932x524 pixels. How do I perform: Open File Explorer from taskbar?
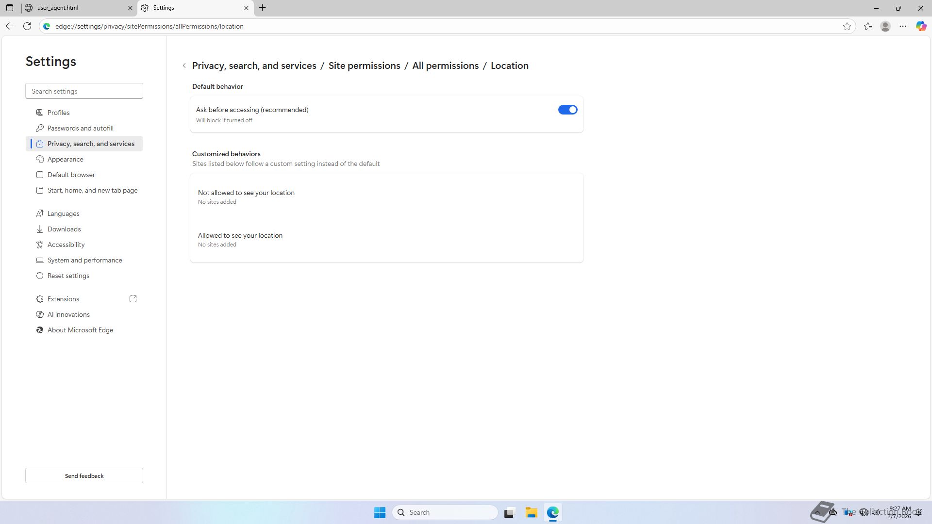531,512
